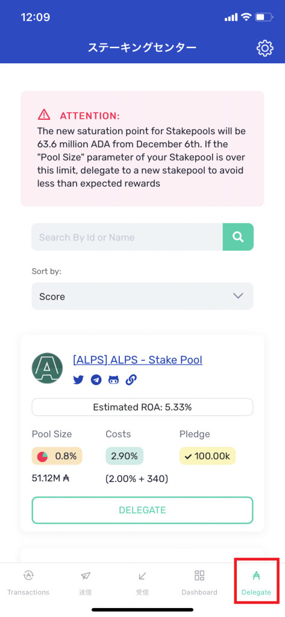Select the Delegate tab

pyautogui.click(x=256, y=583)
